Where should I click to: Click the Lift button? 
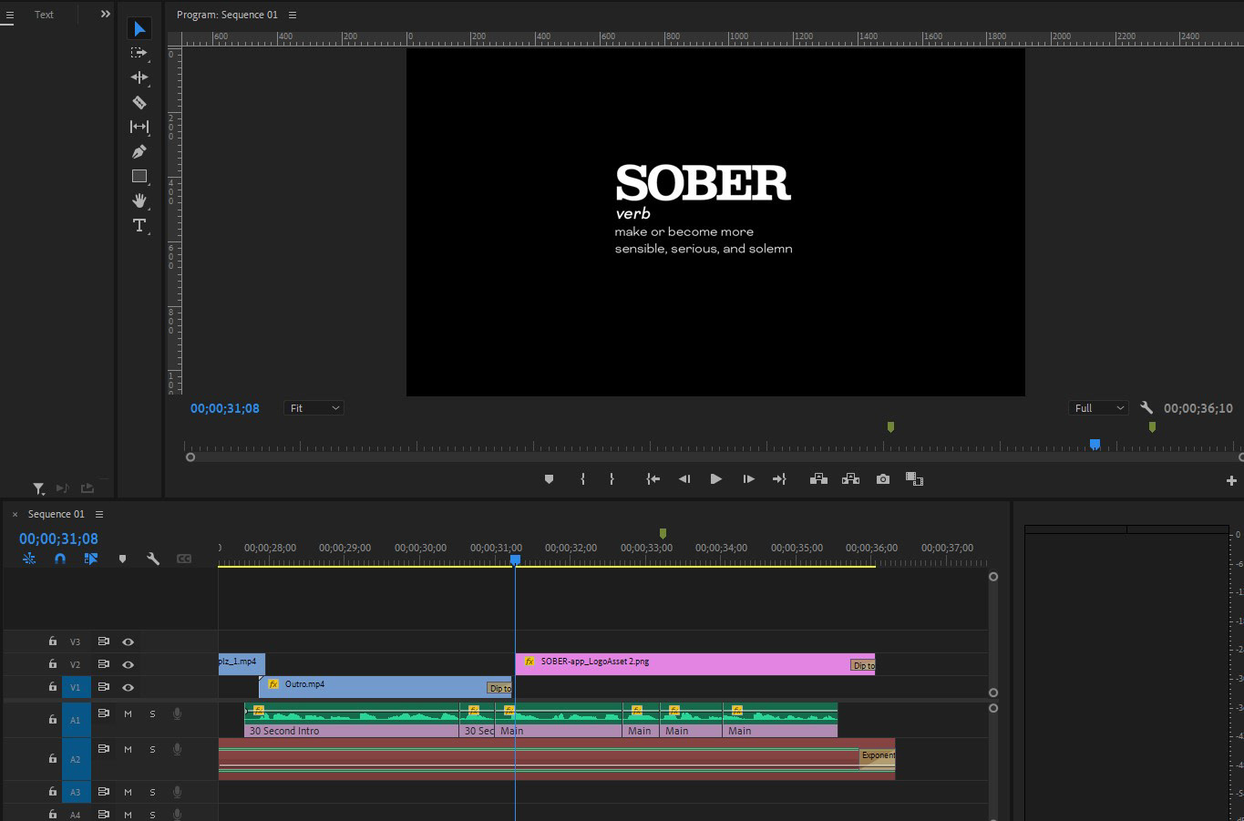pos(818,479)
